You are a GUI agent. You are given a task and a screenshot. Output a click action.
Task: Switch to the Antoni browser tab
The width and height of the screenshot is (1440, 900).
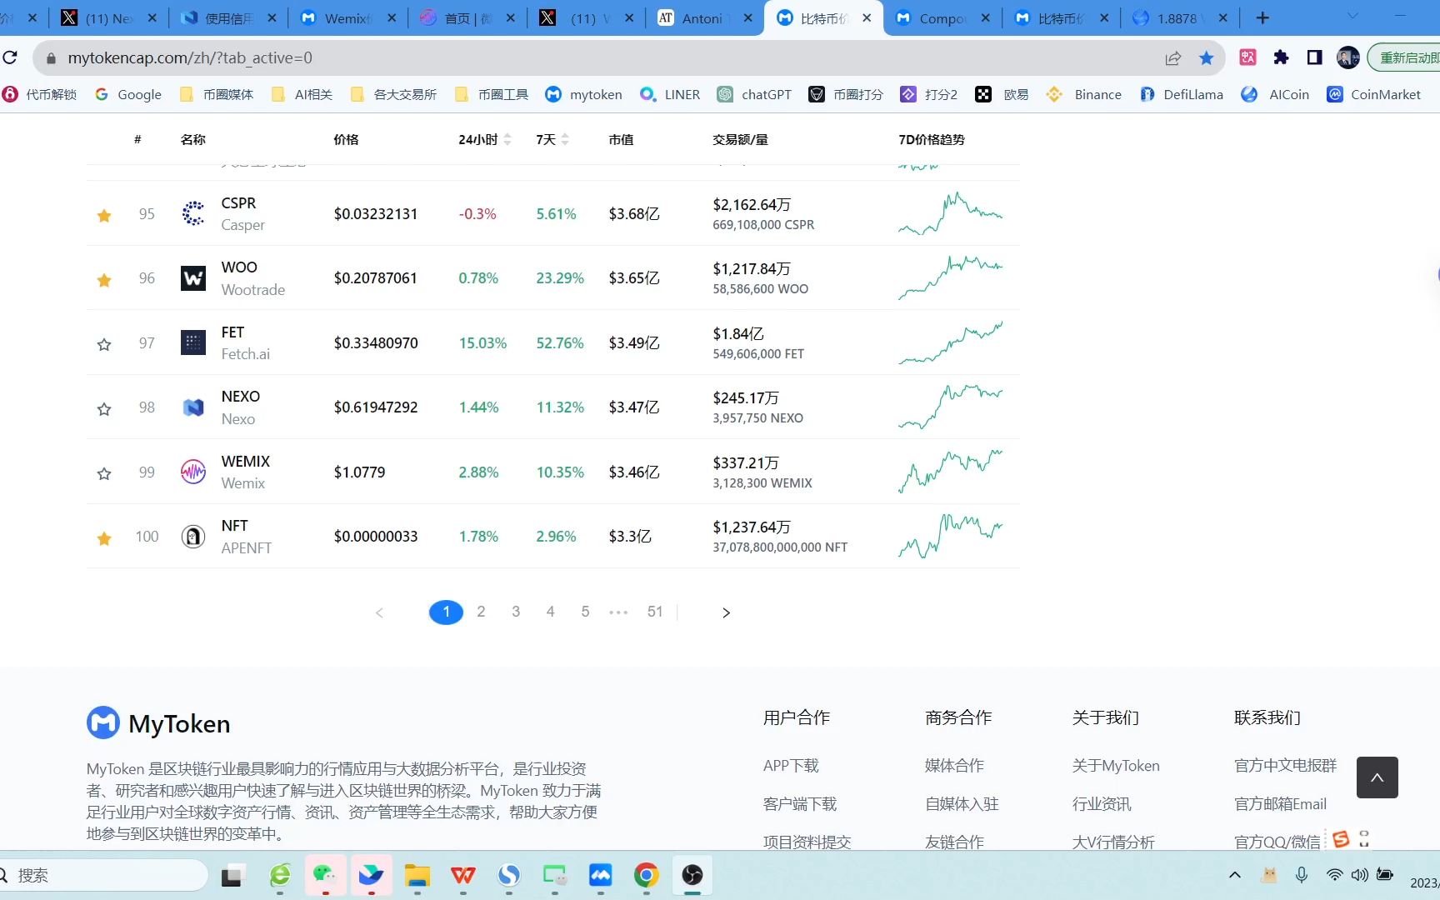(704, 17)
